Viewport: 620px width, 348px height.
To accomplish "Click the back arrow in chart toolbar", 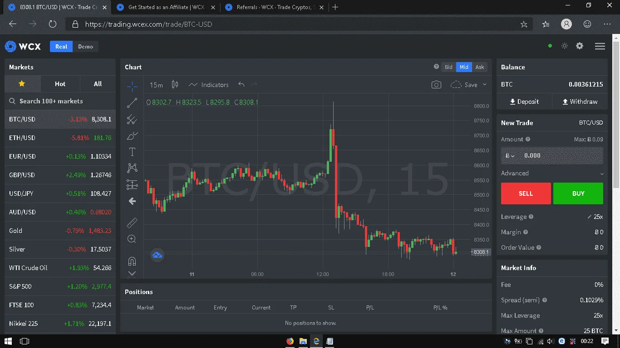I will click(132, 201).
